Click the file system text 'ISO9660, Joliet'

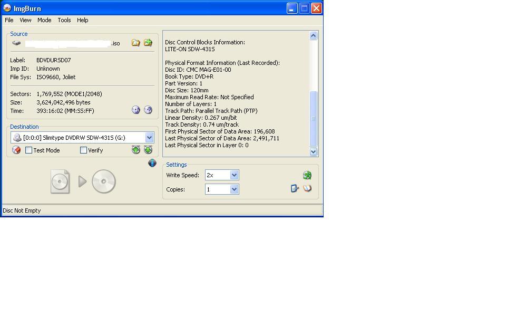[x=56, y=77]
